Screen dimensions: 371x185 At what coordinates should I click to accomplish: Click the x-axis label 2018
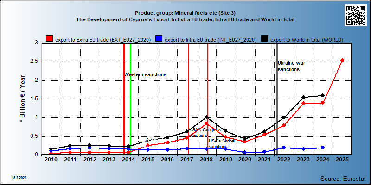[x=206, y=160]
